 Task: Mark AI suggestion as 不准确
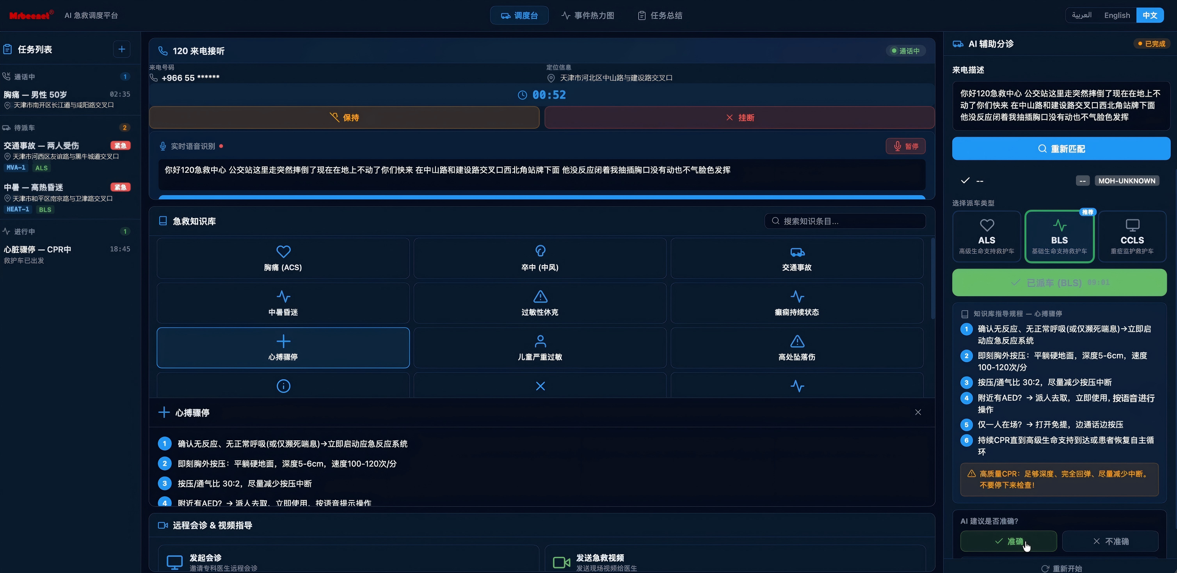(1110, 541)
